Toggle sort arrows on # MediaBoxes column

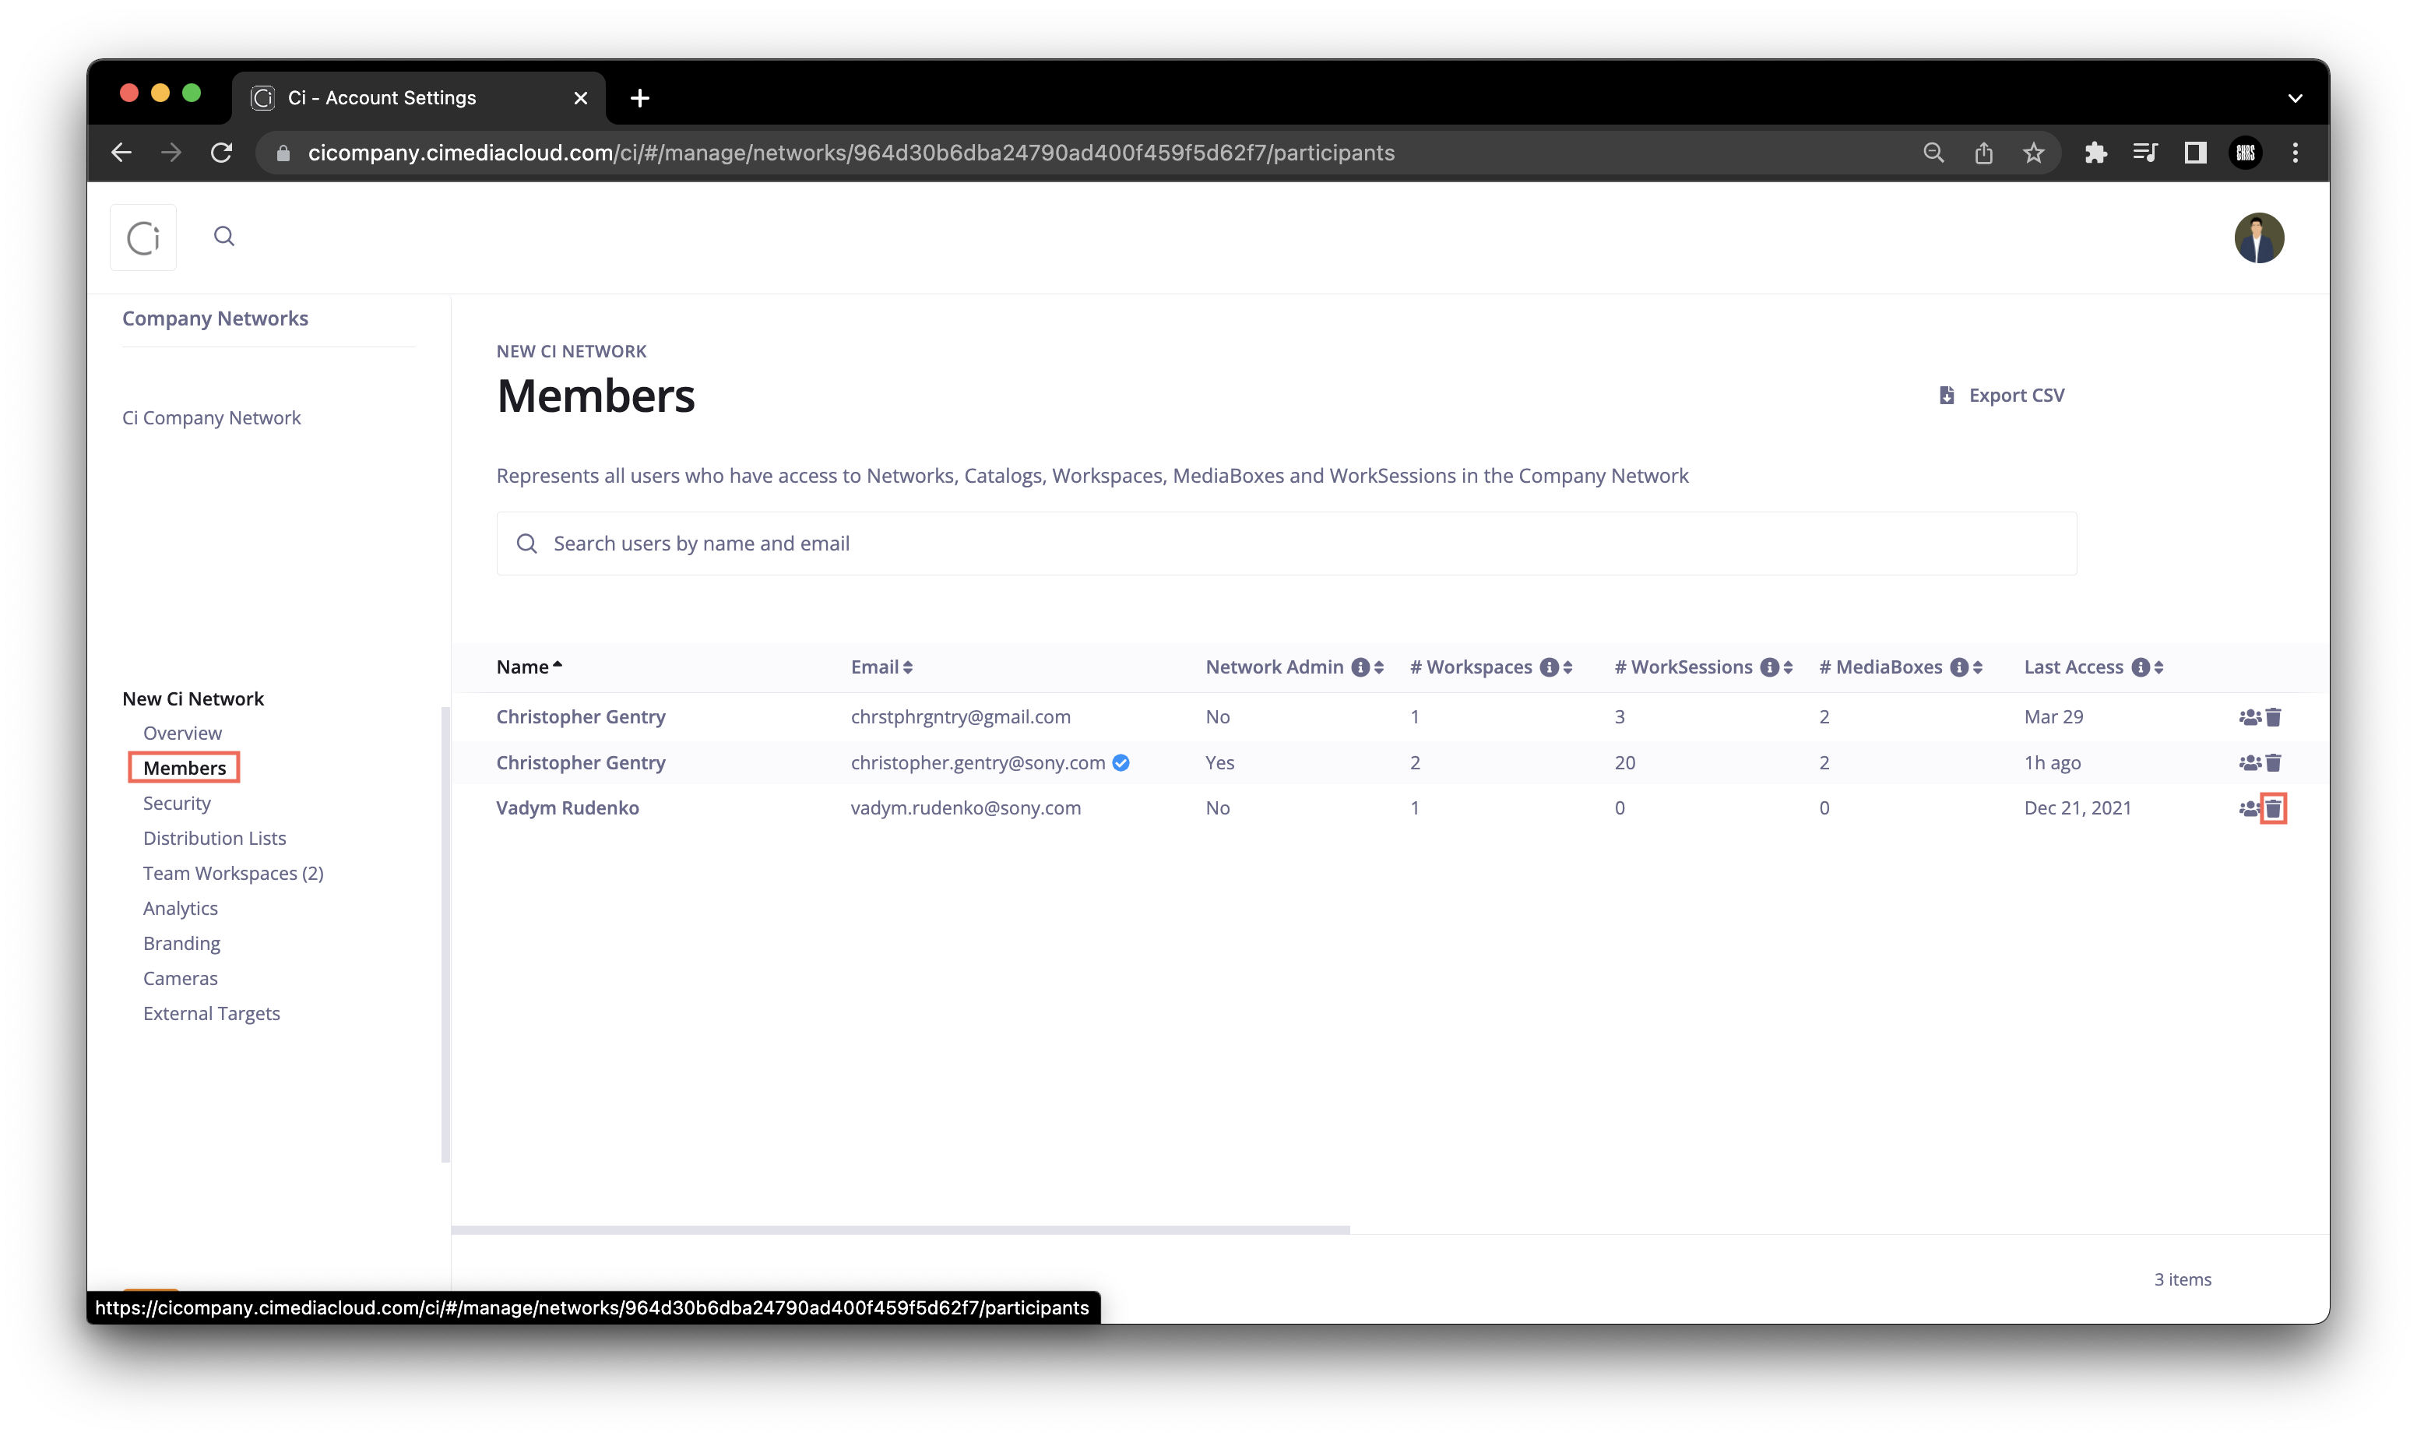click(x=1977, y=667)
